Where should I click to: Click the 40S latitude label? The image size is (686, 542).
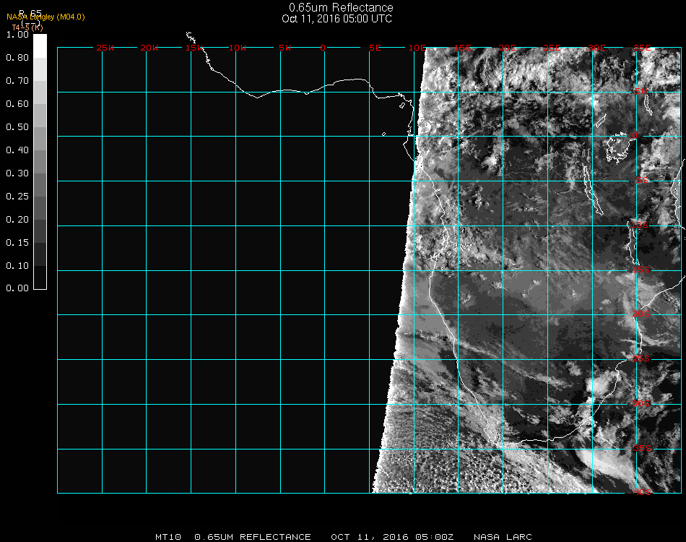tap(641, 493)
